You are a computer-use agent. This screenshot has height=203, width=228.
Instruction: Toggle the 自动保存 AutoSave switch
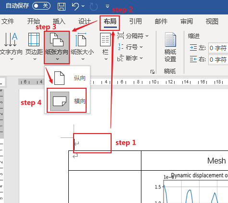41,6
